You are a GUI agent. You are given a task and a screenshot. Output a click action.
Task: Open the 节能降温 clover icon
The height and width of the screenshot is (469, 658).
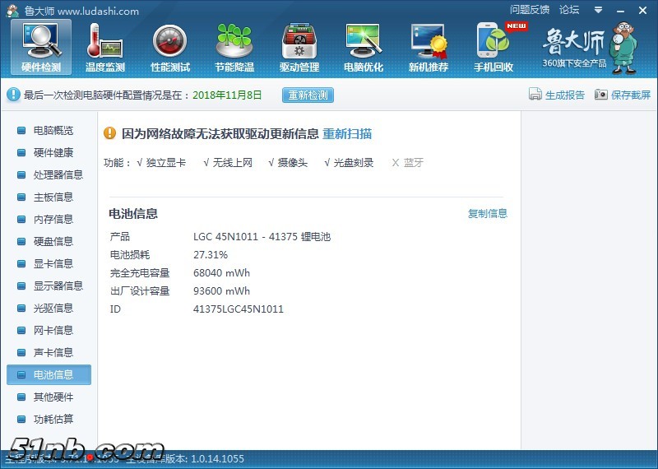point(234,47)
